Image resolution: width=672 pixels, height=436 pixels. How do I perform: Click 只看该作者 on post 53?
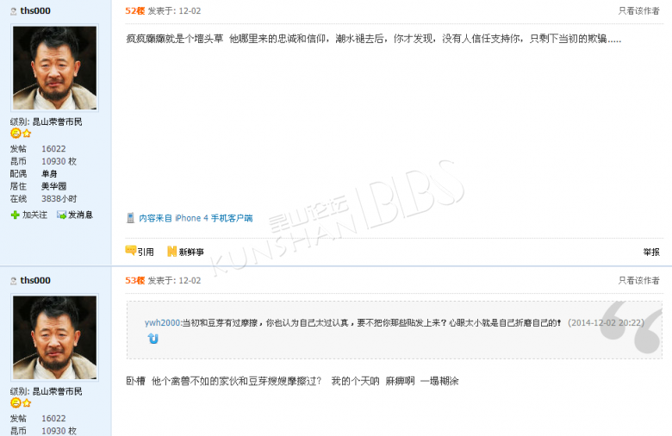pyautogui.click(x=638, y=280)
